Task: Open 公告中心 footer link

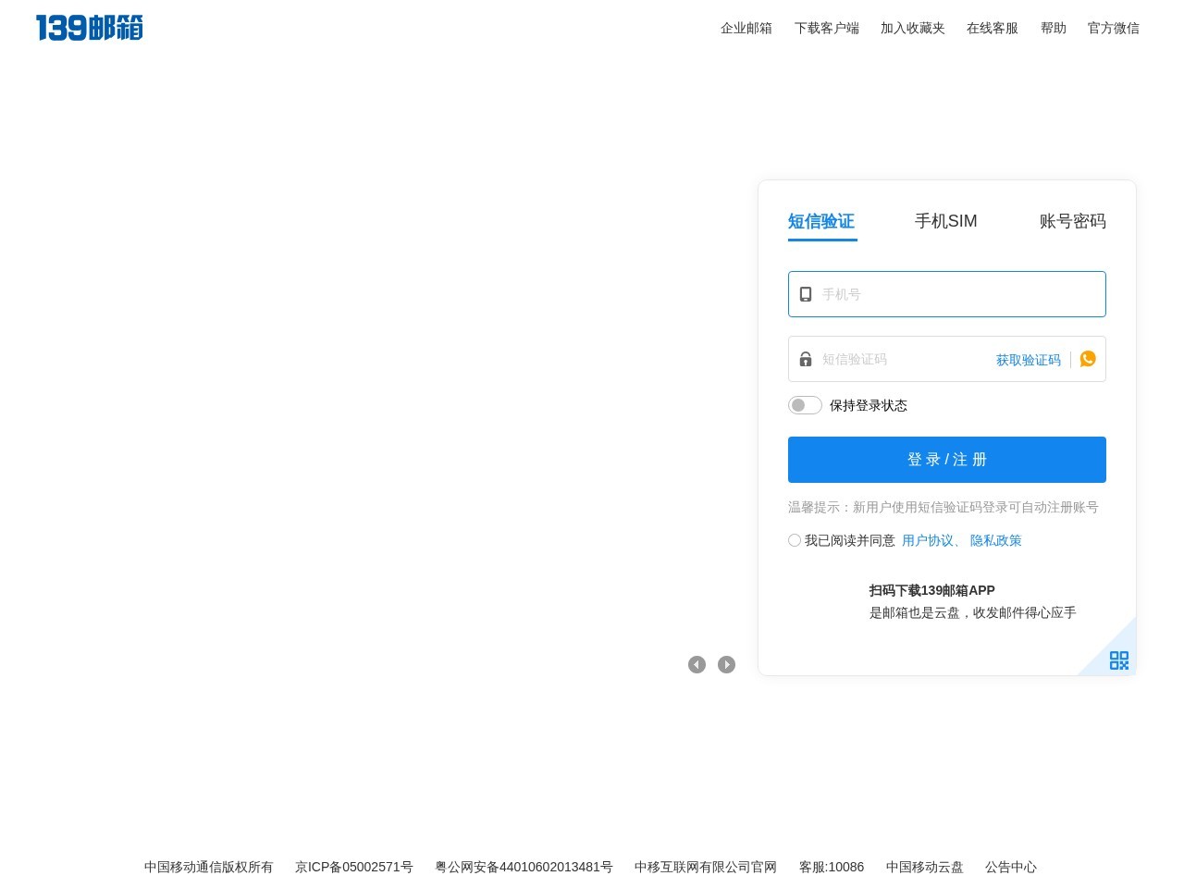Action: pos(1011,867)
